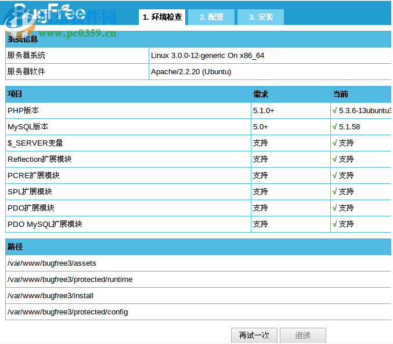Select the SPL扩展模块 row label
The width and height of the screenshot is (393, 344).
[x=30, y=191]
